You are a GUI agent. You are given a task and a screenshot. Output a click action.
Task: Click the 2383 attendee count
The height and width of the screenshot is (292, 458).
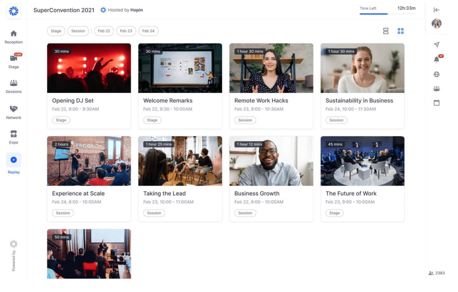437,273
